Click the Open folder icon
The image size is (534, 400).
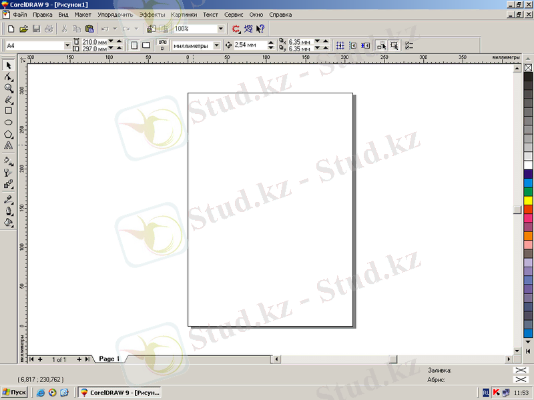click(23, 29)
